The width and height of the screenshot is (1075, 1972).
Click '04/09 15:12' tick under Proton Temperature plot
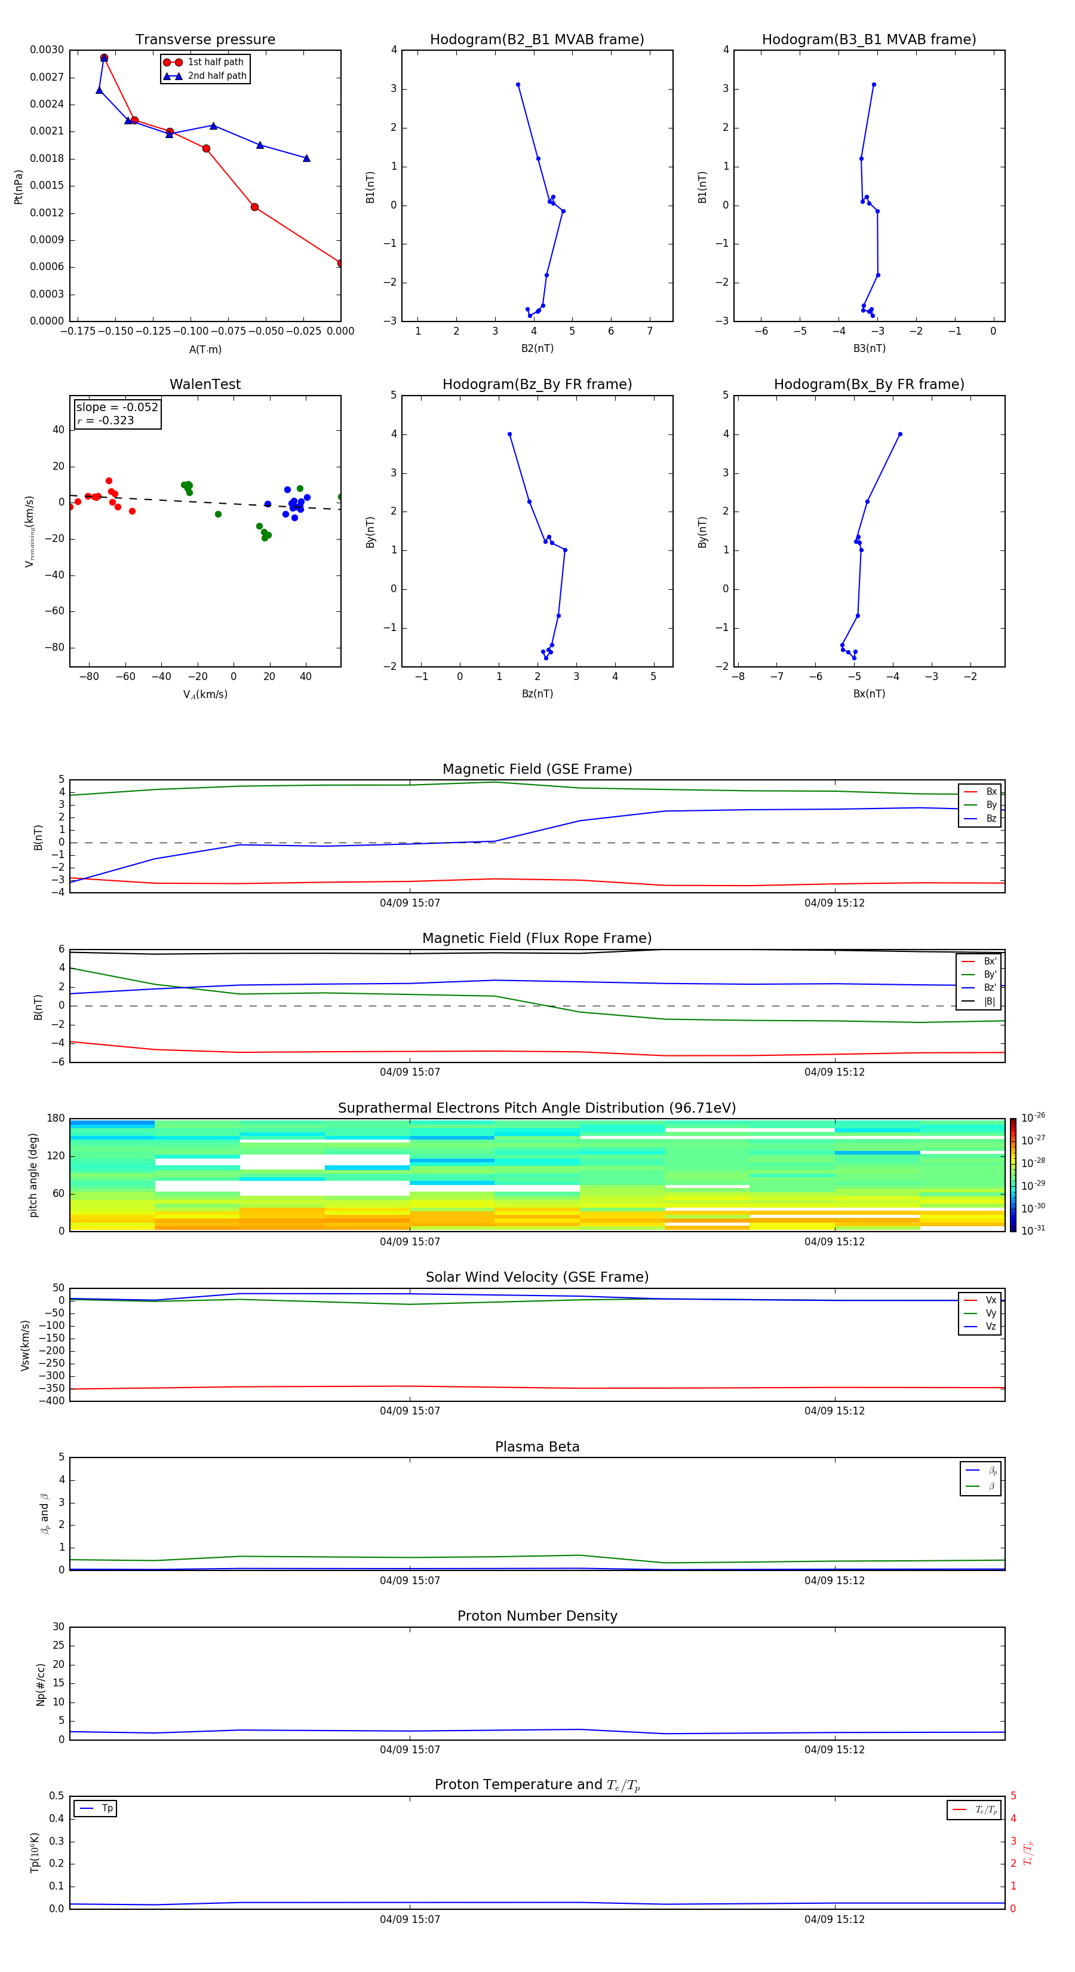pyautogui.click(x=835, y=1920)
